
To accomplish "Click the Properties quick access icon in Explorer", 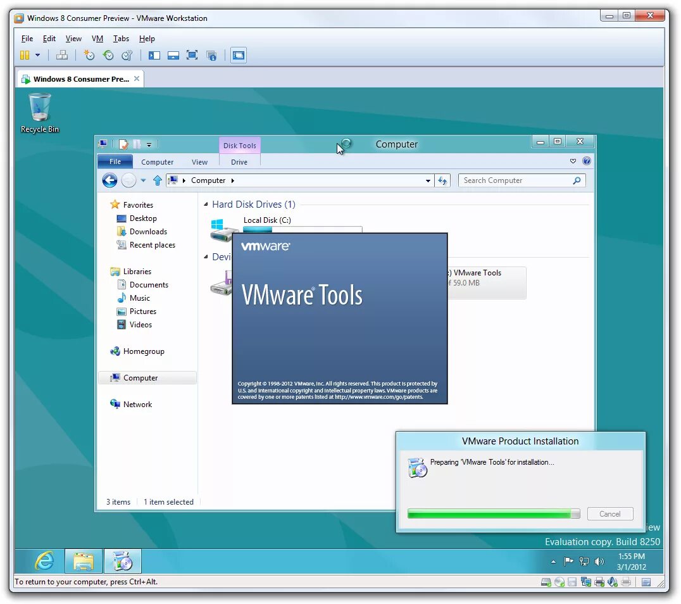I will tap(123, 144).
